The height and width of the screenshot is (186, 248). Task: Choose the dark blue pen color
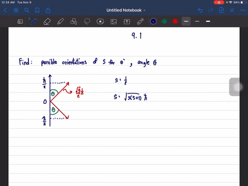click(x=153, y=21)
